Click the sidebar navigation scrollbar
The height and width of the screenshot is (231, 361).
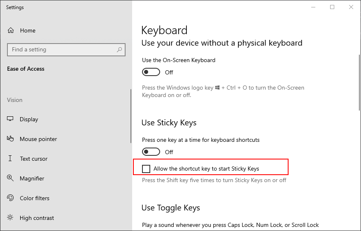click(x=131, y=116)
